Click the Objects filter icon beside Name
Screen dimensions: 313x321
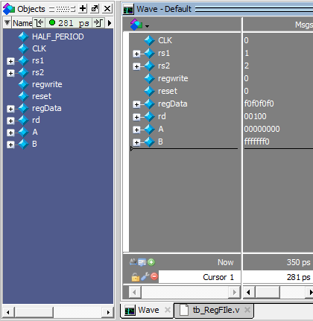(7, 23)
